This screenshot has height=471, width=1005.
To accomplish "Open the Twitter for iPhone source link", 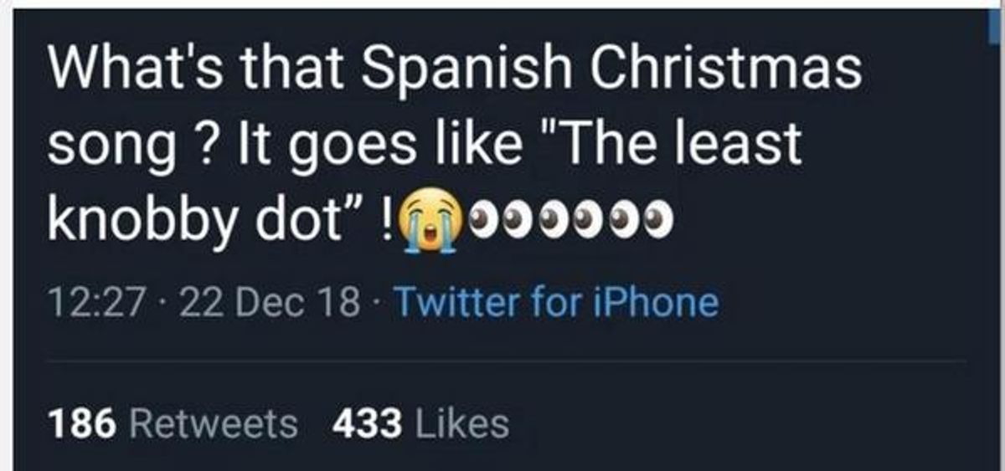I will pos(555,302).
